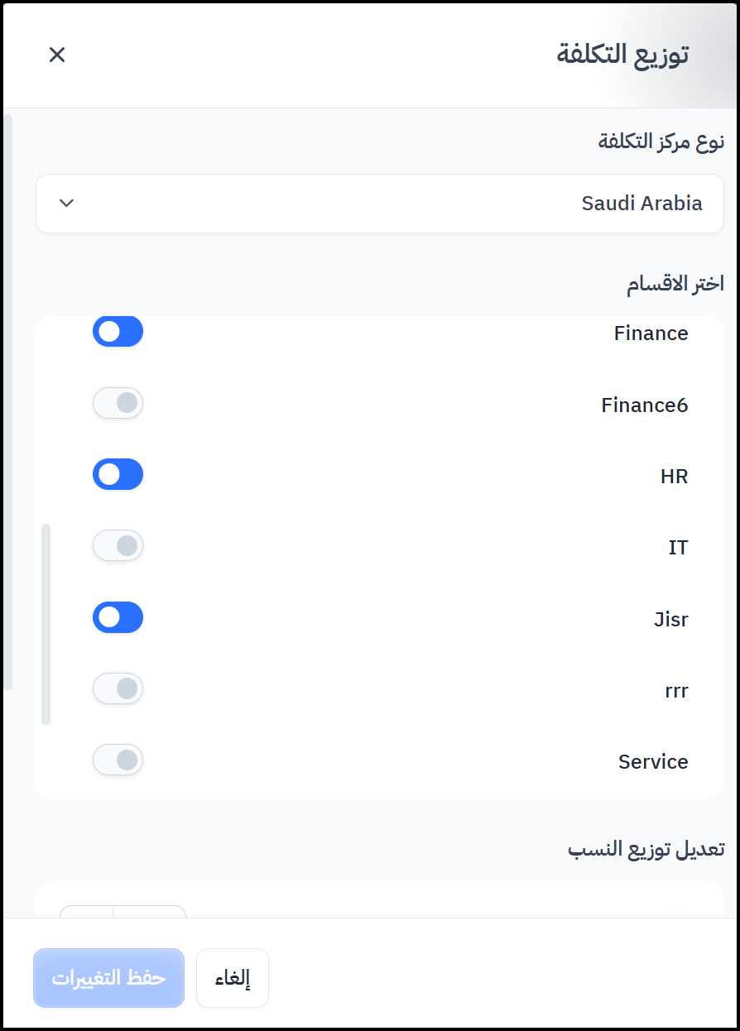Click the departments list scrollbar thumb
Screen dimensions: 740x1031
[x=46, y=624]
